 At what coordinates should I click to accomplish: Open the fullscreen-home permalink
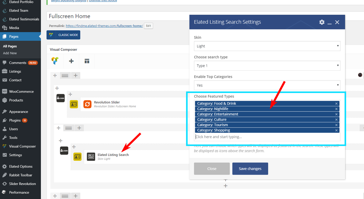104,26
